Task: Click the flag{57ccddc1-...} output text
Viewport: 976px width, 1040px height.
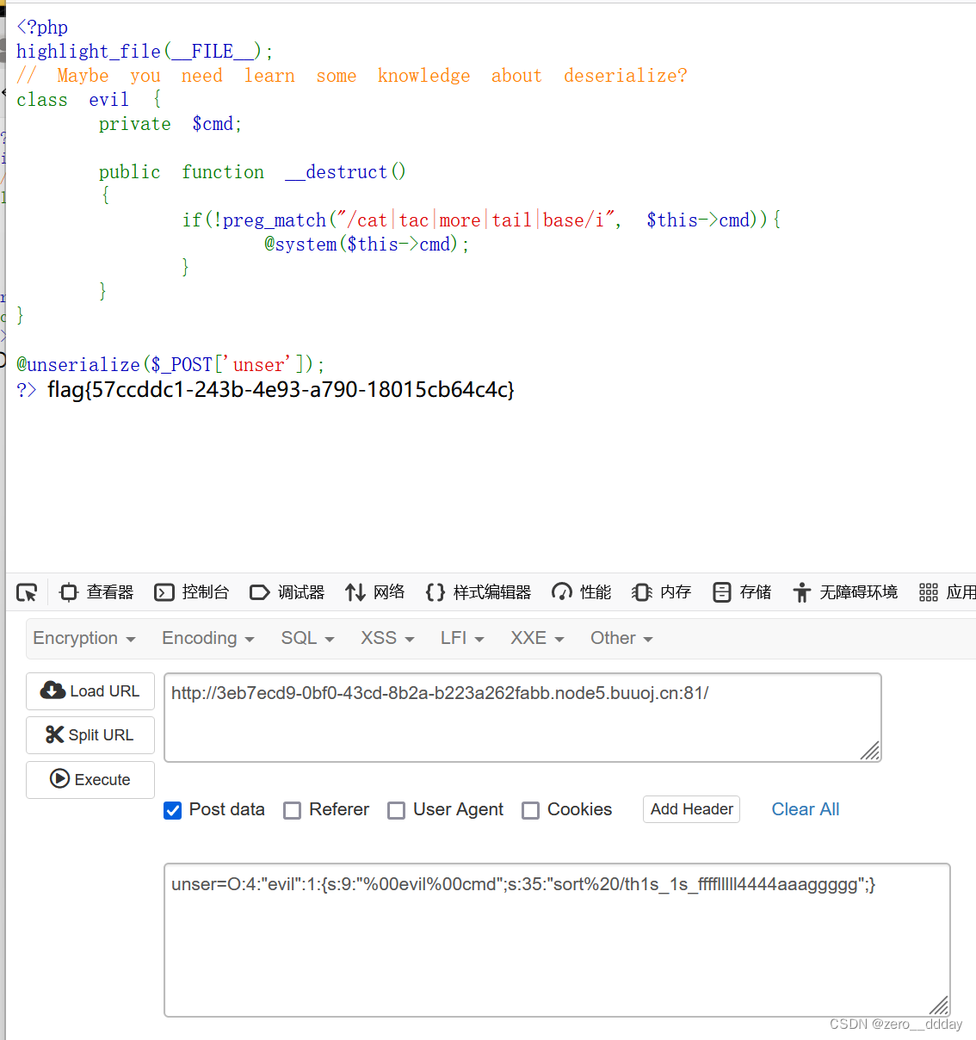Action: 281,390
